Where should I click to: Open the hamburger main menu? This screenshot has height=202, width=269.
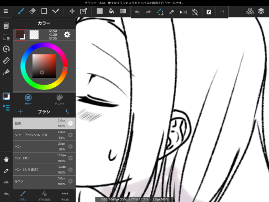(6, 11)
